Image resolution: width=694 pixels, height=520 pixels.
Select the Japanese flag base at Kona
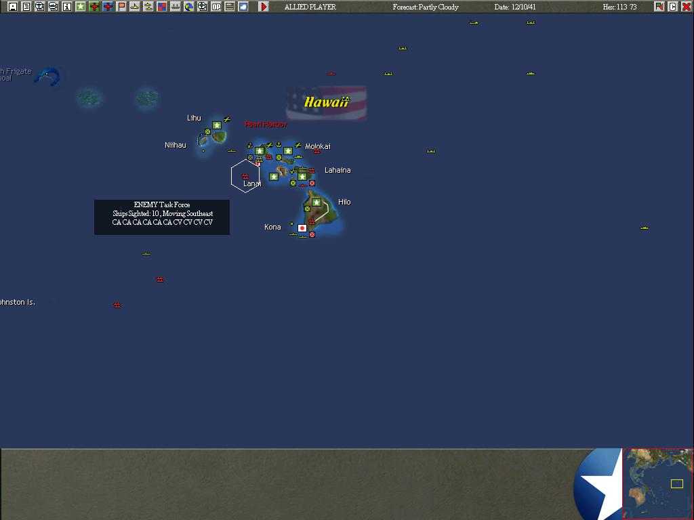[x=302, y=228]
